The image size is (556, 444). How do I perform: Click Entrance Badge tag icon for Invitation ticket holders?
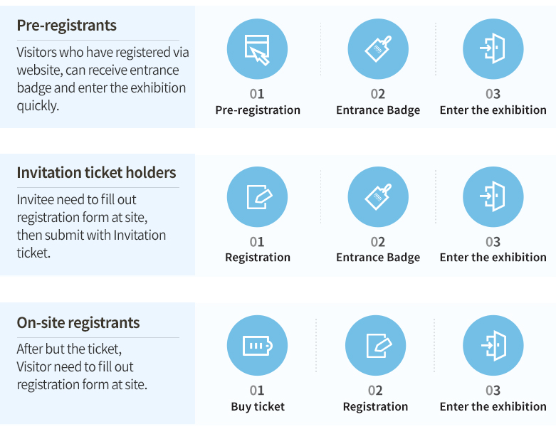[378, 196]
